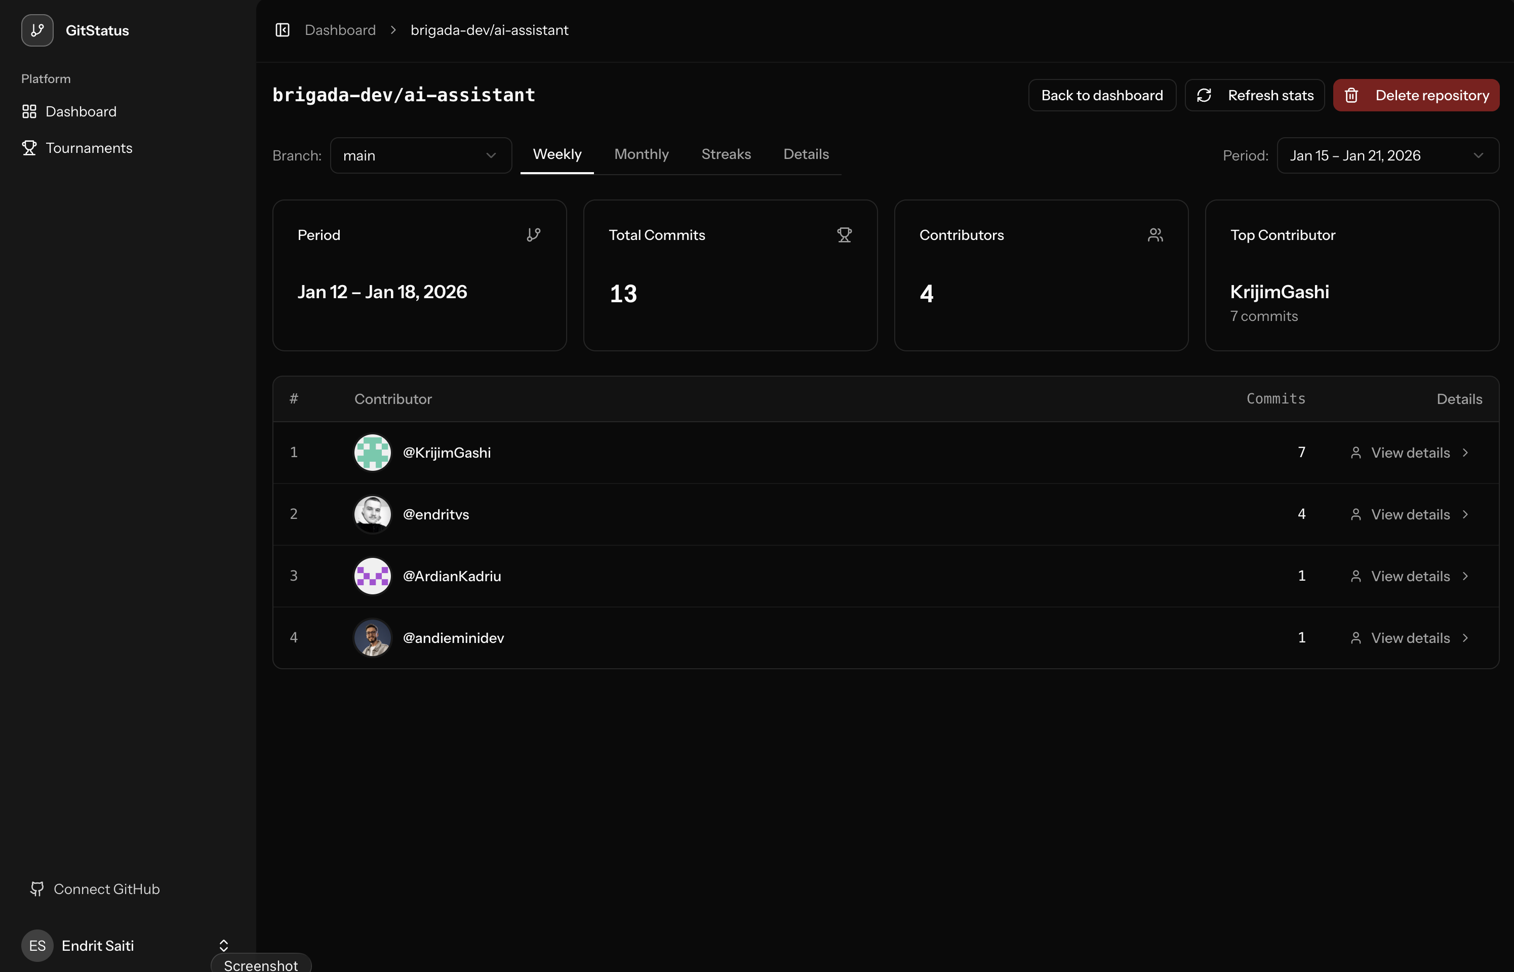The image size is (1514, 972).
Task: Click the Tournaments trophy icon
Action: coord(29,147)
